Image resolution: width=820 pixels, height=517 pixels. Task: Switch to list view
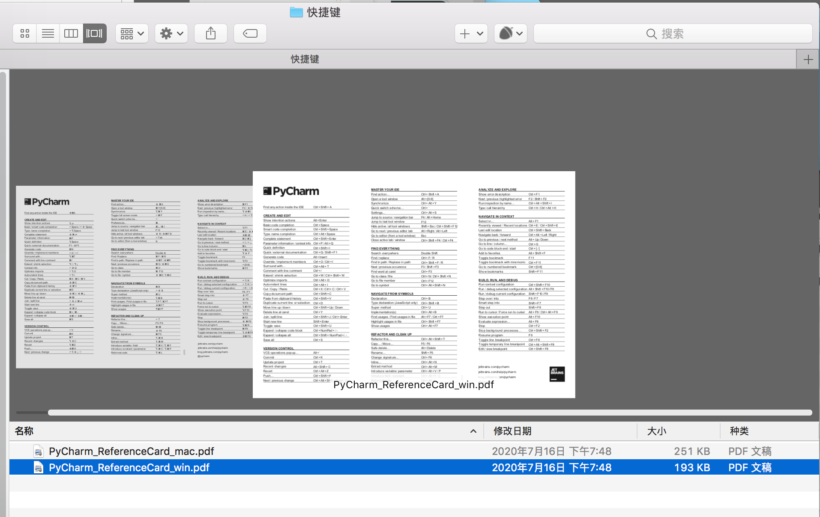click(x=48, y=33)
